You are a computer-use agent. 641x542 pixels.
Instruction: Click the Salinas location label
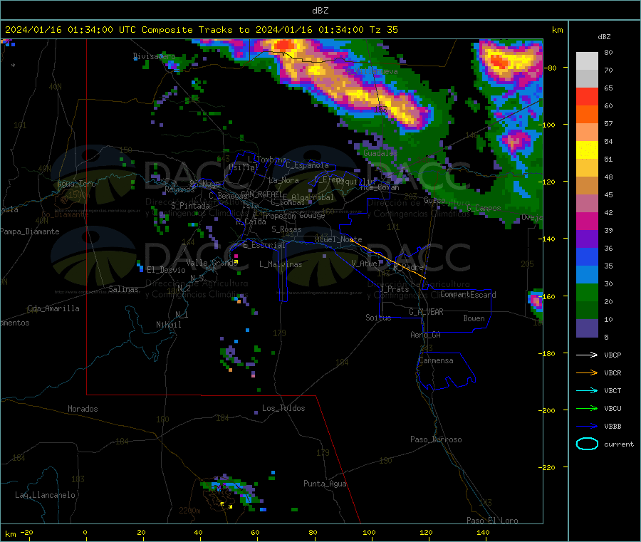[123, 289]
